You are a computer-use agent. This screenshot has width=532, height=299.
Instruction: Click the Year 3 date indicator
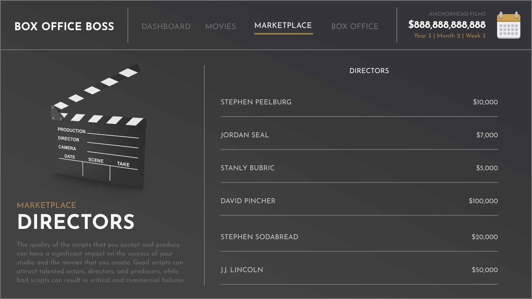pos(449,36)
